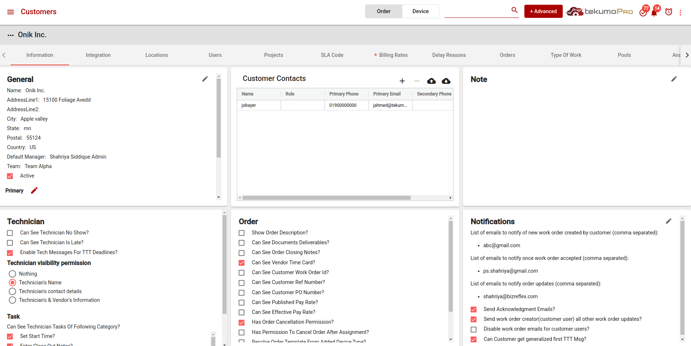Open the hamburger navigation menu

pyautogui.click(x=11, y=12)
